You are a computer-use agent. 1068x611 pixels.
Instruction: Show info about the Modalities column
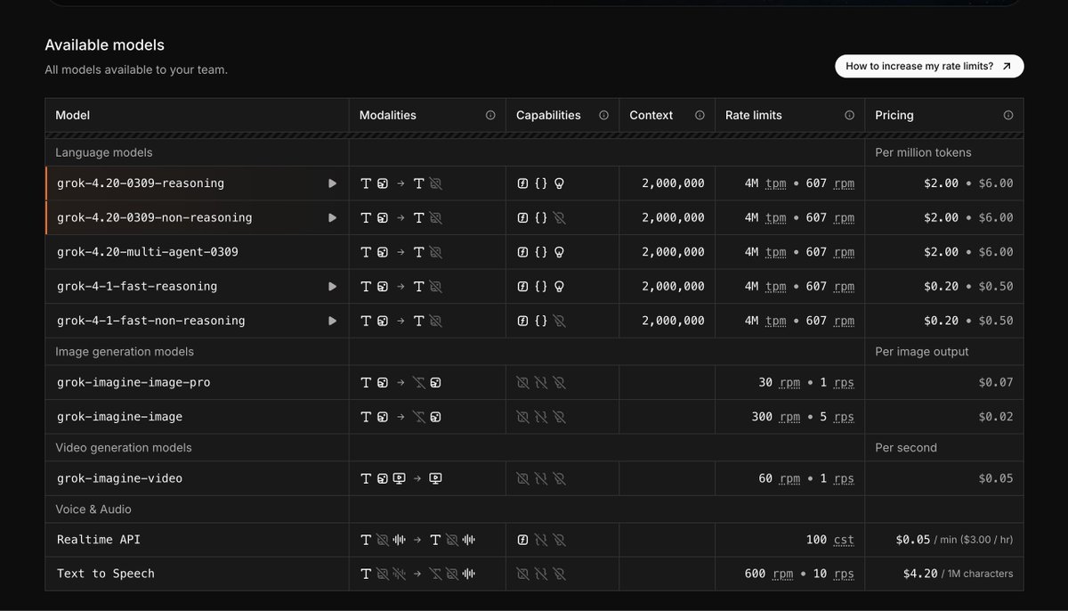click(x=490, y=115)
